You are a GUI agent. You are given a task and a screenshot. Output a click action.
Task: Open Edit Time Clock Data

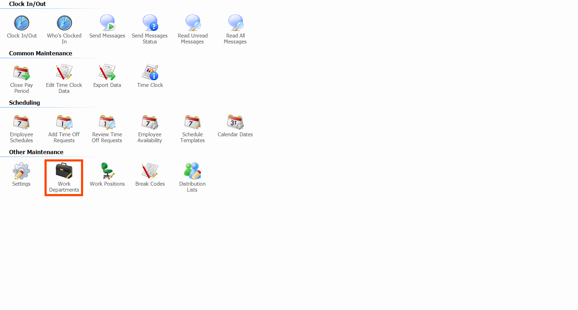64,79
